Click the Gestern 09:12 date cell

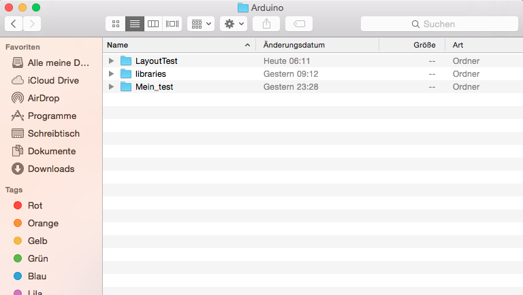click(291, 74)
